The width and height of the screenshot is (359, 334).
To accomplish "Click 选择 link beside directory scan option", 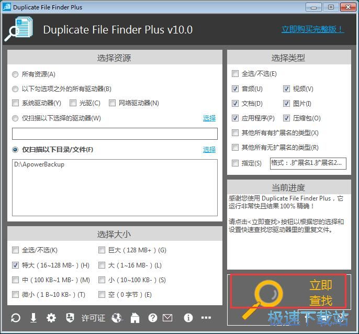I will [x=209, y=149].
